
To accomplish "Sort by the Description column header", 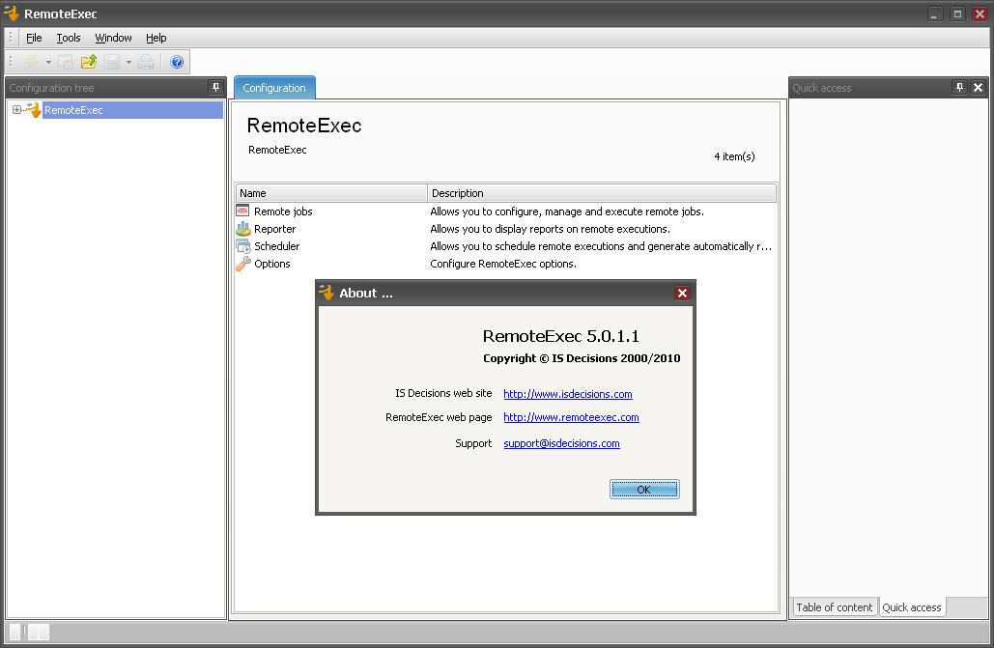I will [x=602, y=193].
